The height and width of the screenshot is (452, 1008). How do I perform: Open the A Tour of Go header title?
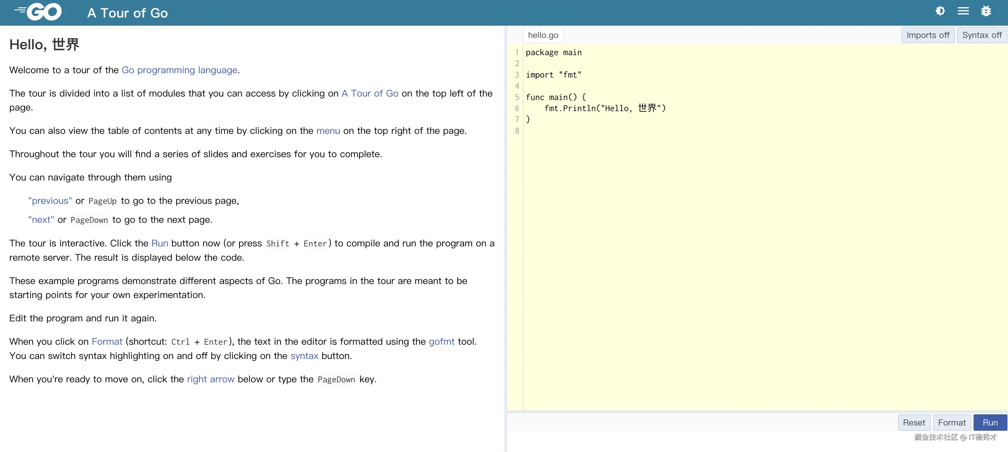pos(127,13)
